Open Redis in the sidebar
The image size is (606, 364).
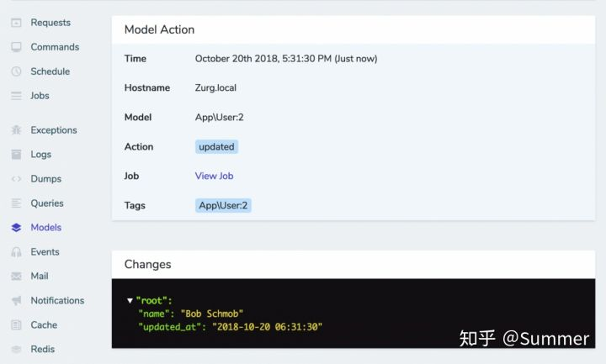[43, 349]
